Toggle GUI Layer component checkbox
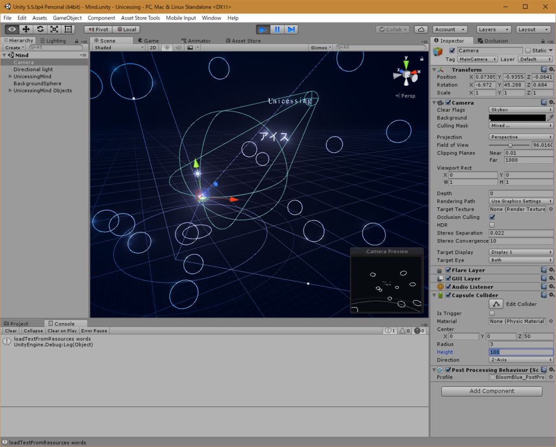 pyautogui.click(x=448, y=279)
